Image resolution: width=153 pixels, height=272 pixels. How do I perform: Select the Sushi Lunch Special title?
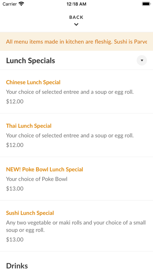pos(30,213)
